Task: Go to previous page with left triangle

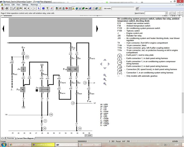Action: point(28,9)
